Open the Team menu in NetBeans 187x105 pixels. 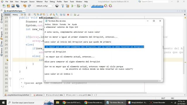tap(66, 1)
